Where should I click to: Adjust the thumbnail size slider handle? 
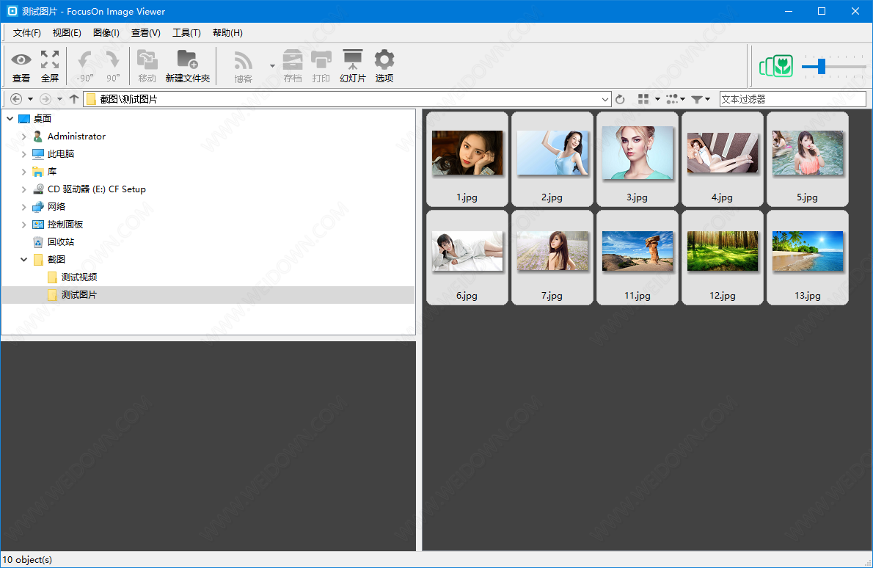point(822,66)
